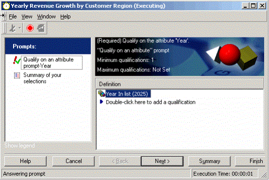Click the blue arrow beside add qualification

(101, 102)
